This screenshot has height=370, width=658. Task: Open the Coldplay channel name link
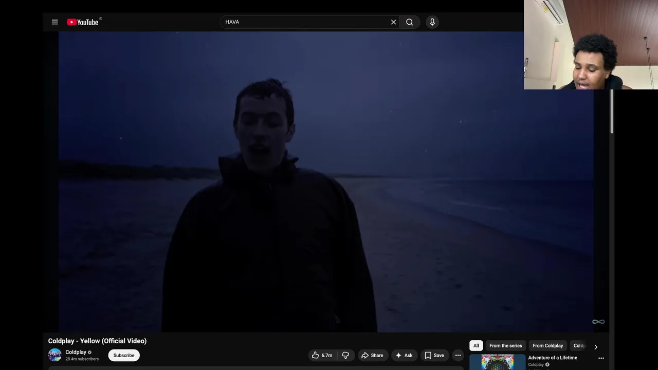(76, 352)
